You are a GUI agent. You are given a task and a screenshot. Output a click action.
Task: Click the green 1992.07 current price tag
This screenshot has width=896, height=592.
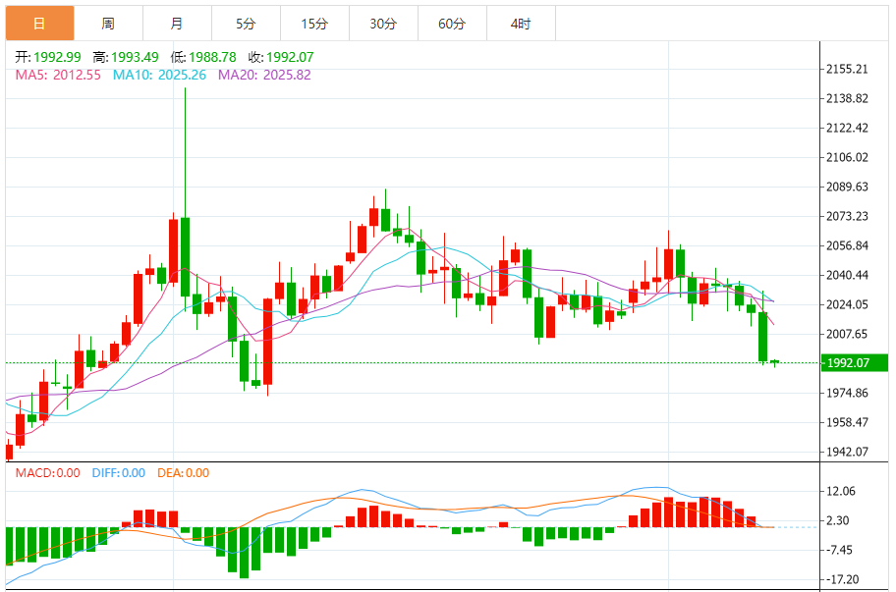(855, 362)
